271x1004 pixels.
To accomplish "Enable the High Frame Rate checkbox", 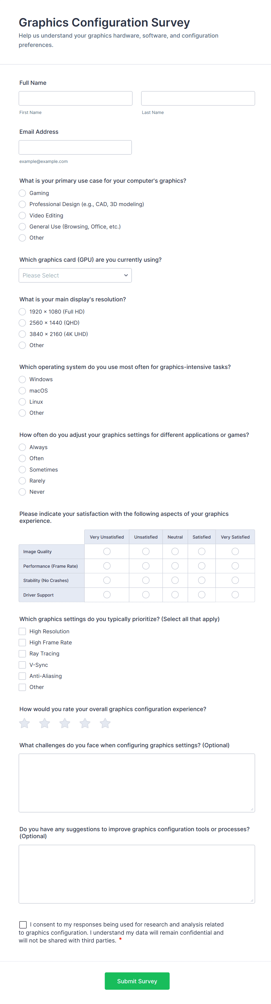I will 23,642.
